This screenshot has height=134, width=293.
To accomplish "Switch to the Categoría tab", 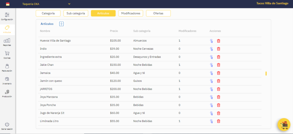I will coord(48,13).
